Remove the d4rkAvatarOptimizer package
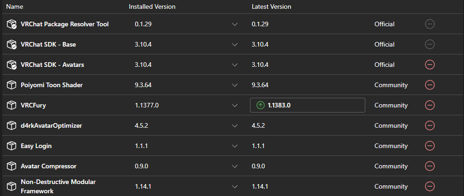This screenshot has height=196, width=464. click(430, 125)
